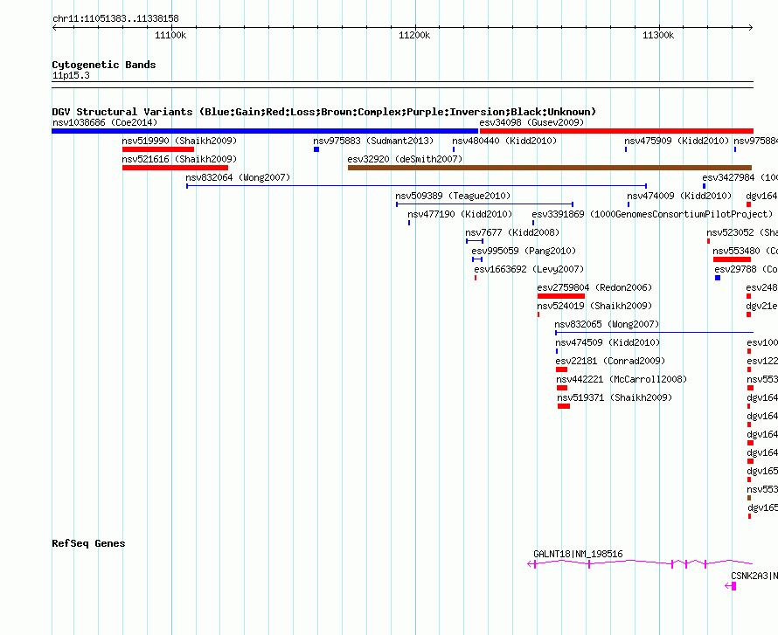
Task: Click the 11100k ruler label
Action: coord(170,35)
